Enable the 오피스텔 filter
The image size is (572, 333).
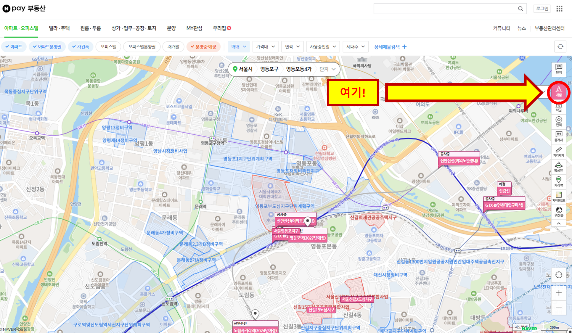point(108,47)
